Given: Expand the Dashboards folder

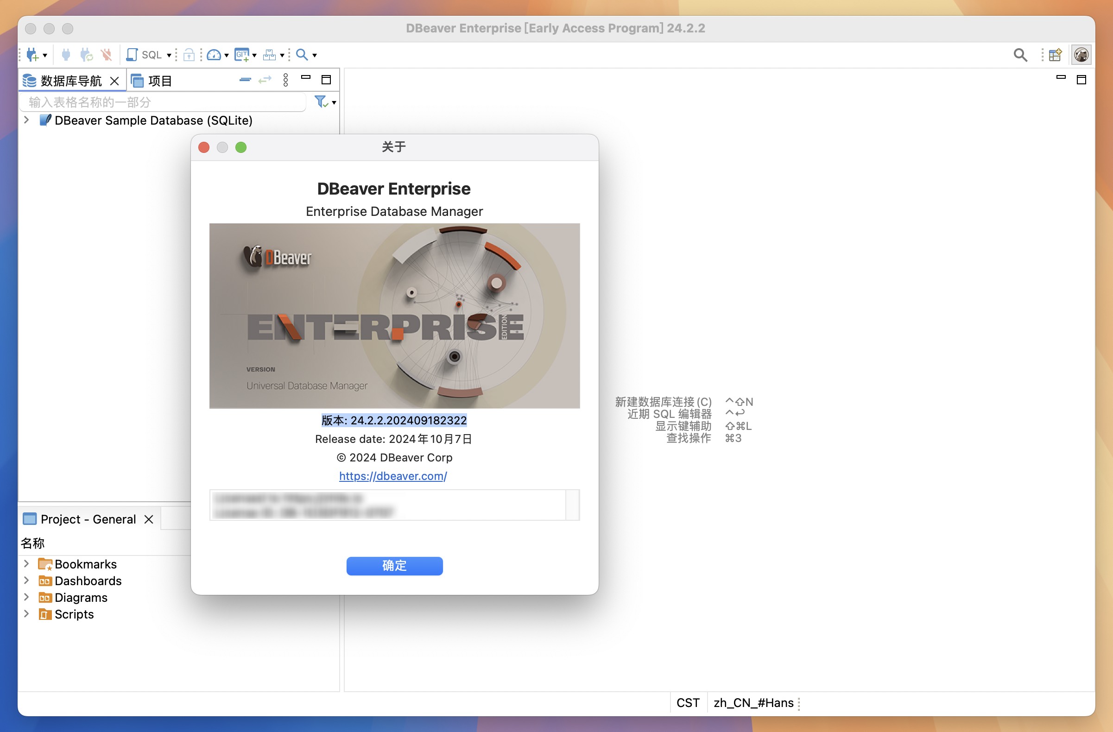Looking at the screenshot, I should point(27,581).
